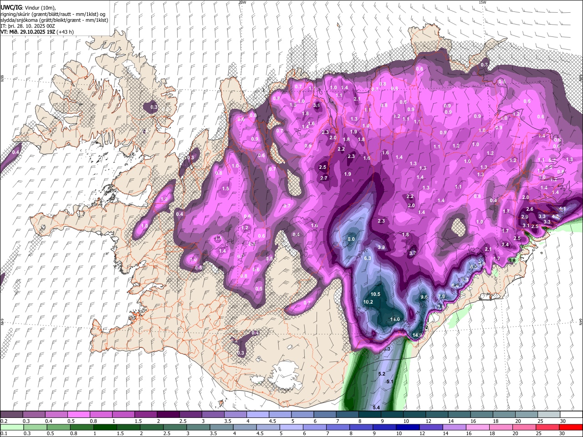The width and height of the screenshot is (583, 437).
Task: Click the 0.1 label in legend scale
Action: click(4, 433)
